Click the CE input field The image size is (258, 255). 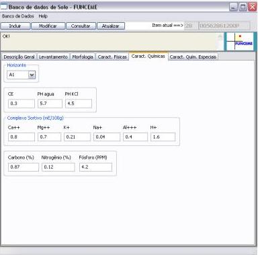21,104
